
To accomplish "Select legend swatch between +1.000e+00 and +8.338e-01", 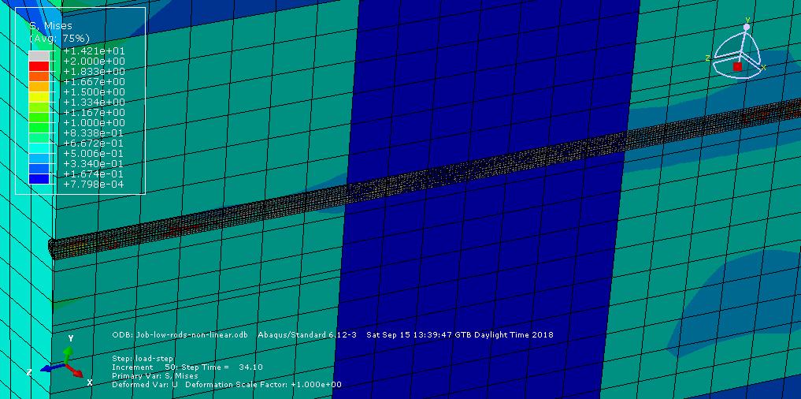I will click(x=39, y=128).
